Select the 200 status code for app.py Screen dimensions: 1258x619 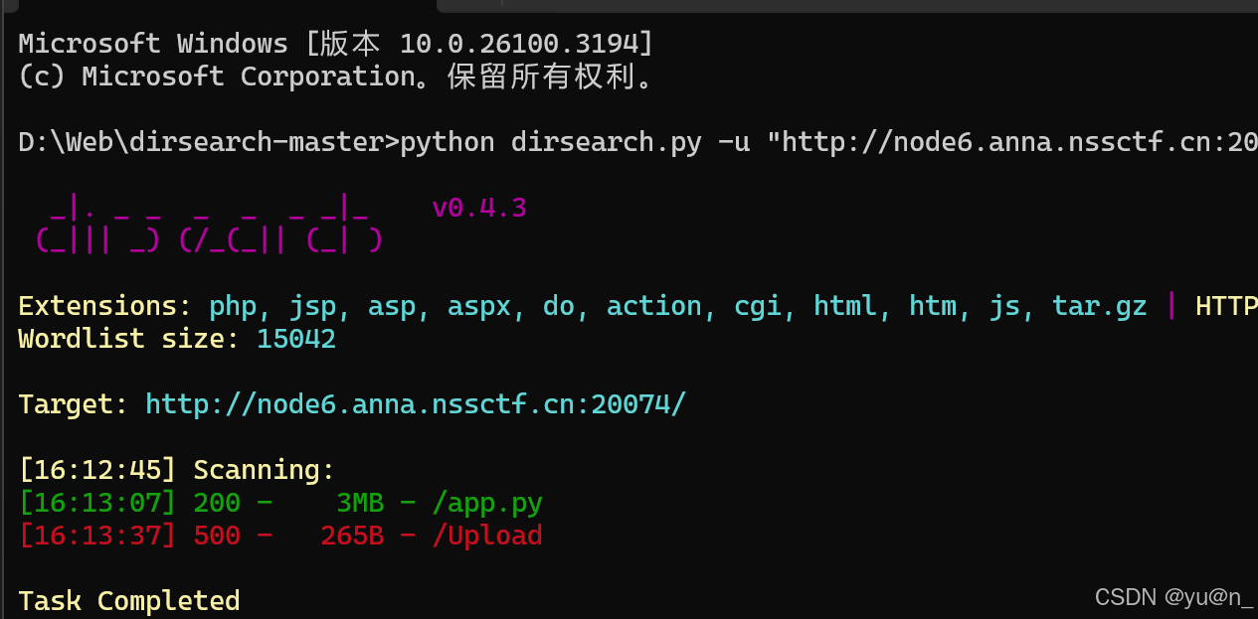pos(216,503)
